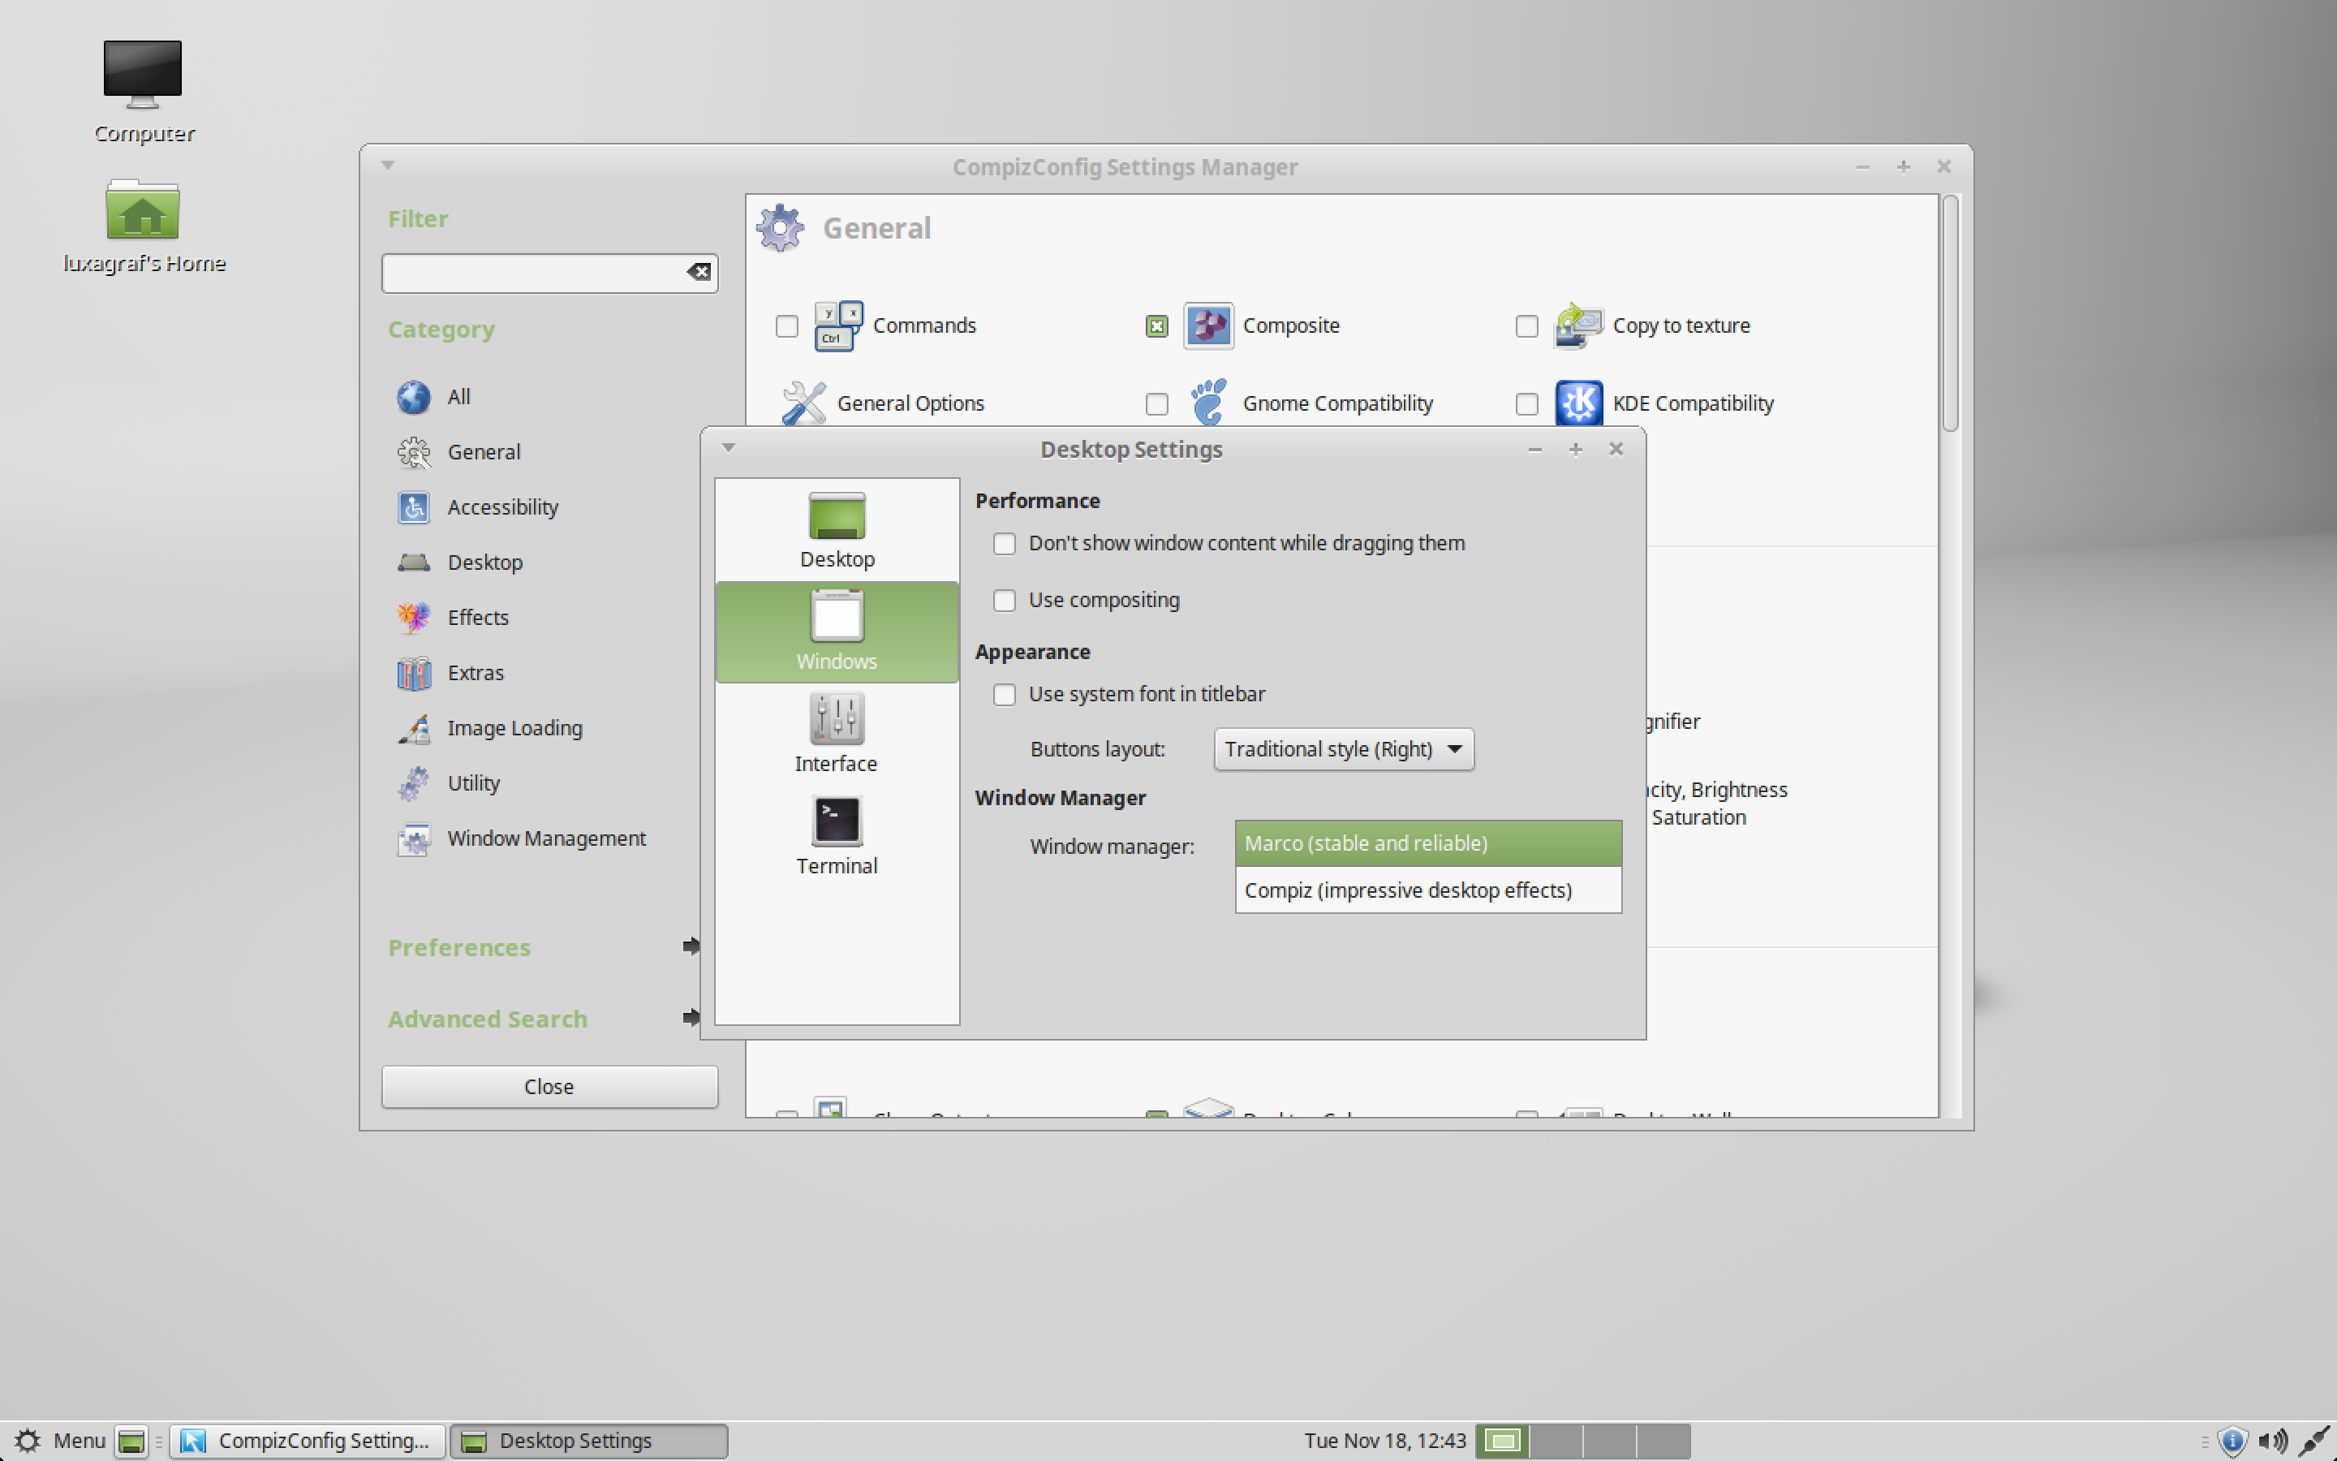This screenshot has height=1461, width=2337.
Task: Enable the Copy to texture checkbox
Action: pos(1526,326)
